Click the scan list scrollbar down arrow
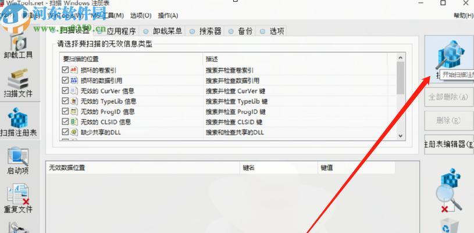Viewport: 474px width, 233px height. pyautogui.click(x=401, y=136)
